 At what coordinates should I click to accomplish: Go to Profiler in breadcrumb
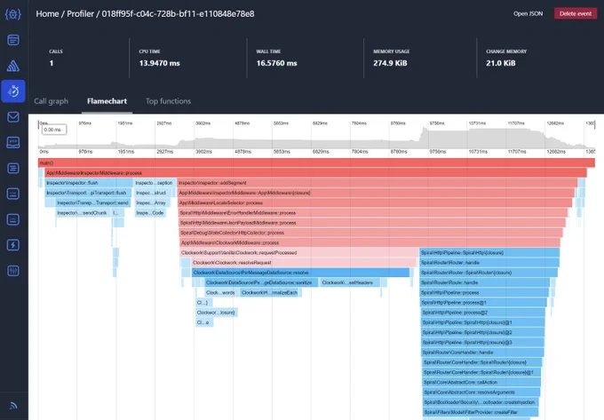point(81,14)
